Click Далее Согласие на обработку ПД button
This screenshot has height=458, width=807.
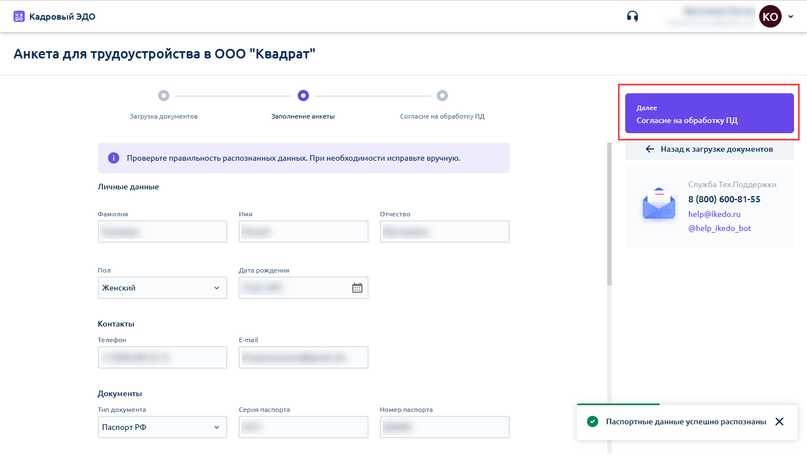click(x=709, y=114)
